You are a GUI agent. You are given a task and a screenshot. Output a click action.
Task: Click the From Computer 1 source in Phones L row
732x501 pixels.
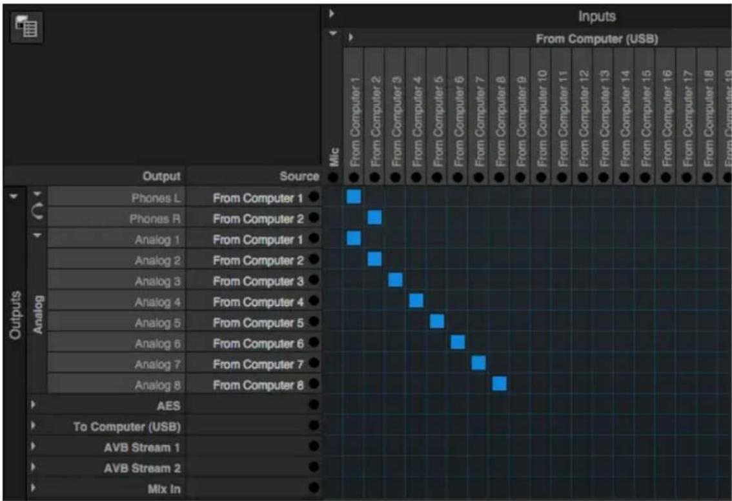point(258,198)
